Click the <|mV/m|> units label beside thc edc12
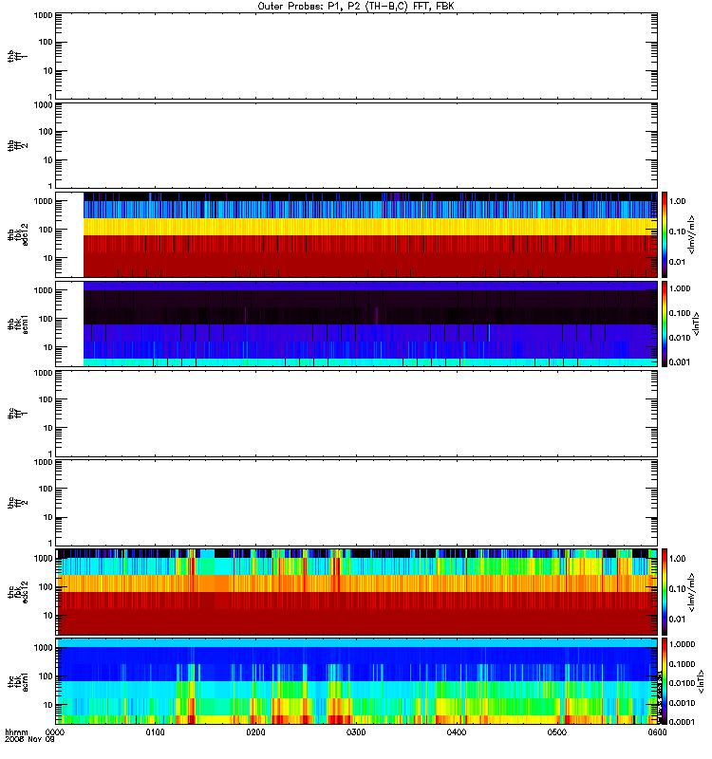The height and width of the screenshot is (759, 712). [692, 592]
